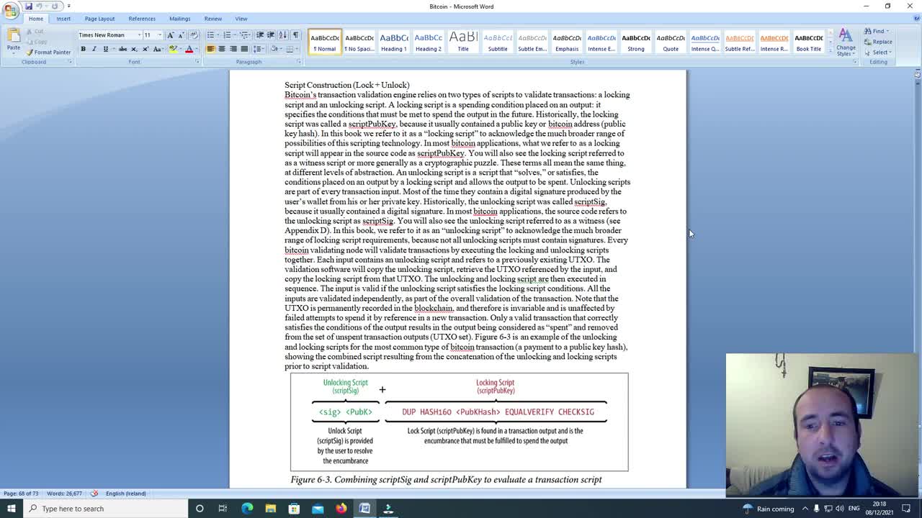This screenshot has height=518, width=922.
Task: Apply the Heading 2 style
Action: [429, 42]
